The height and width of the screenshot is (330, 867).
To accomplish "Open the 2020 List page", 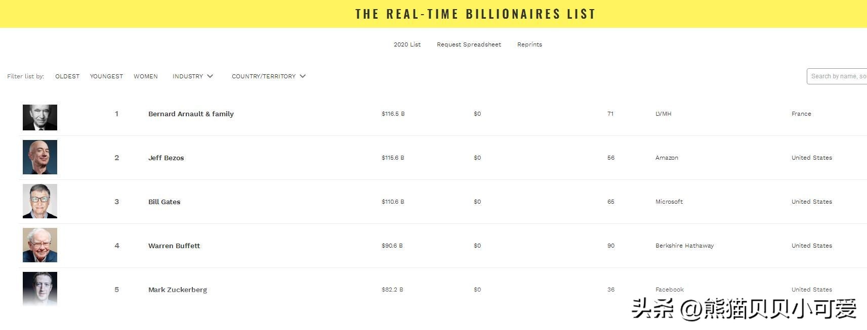I will [x=407, y=44].
